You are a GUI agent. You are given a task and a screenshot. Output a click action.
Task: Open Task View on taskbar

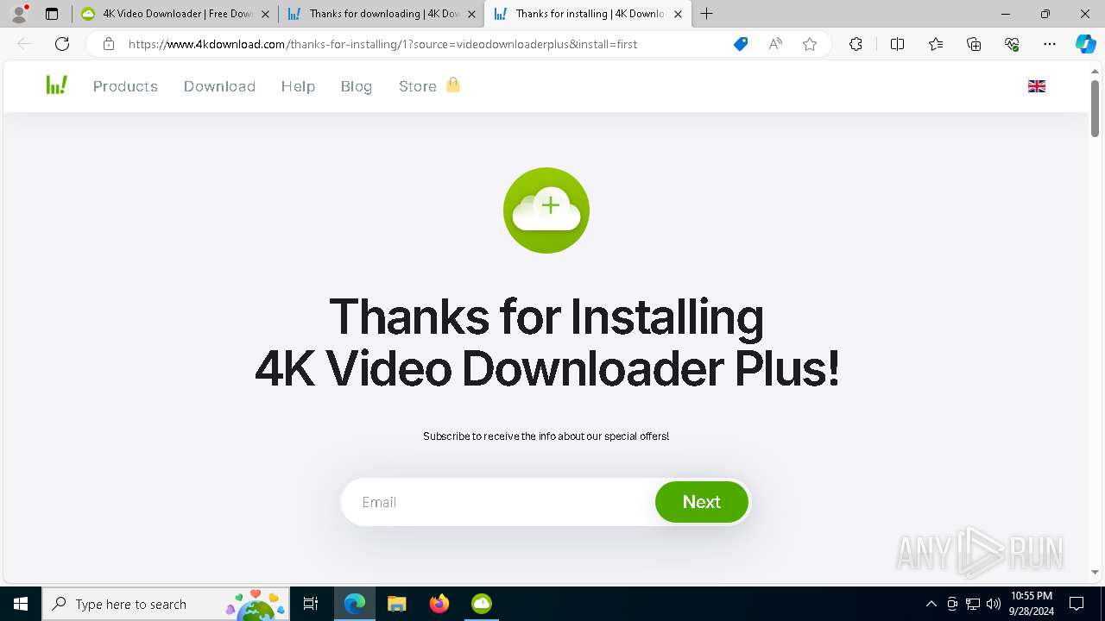click(311, 604)
